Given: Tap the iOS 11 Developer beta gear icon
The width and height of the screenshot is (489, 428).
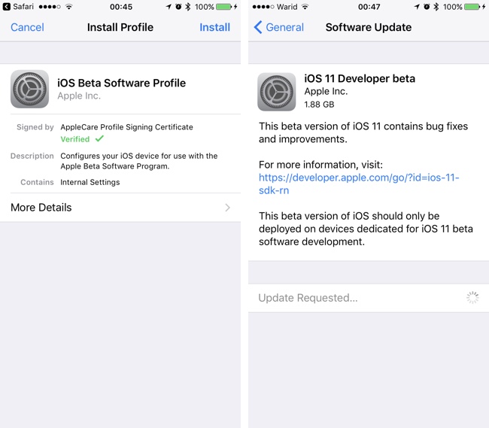Looking at the screenshot, I should [277, 92].
